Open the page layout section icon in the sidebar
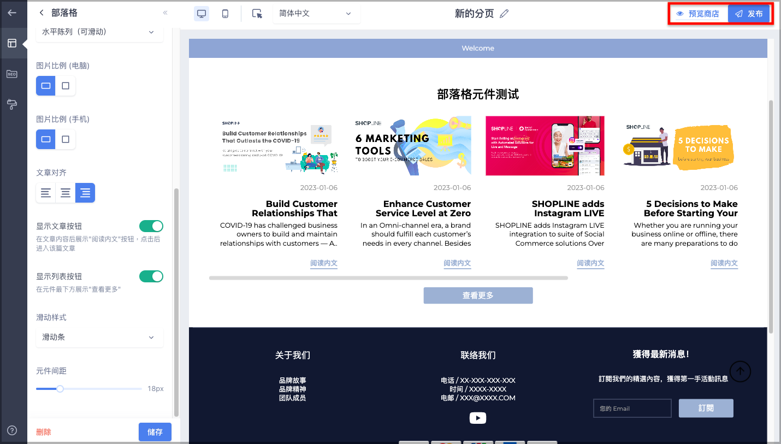 pos(12,43)
